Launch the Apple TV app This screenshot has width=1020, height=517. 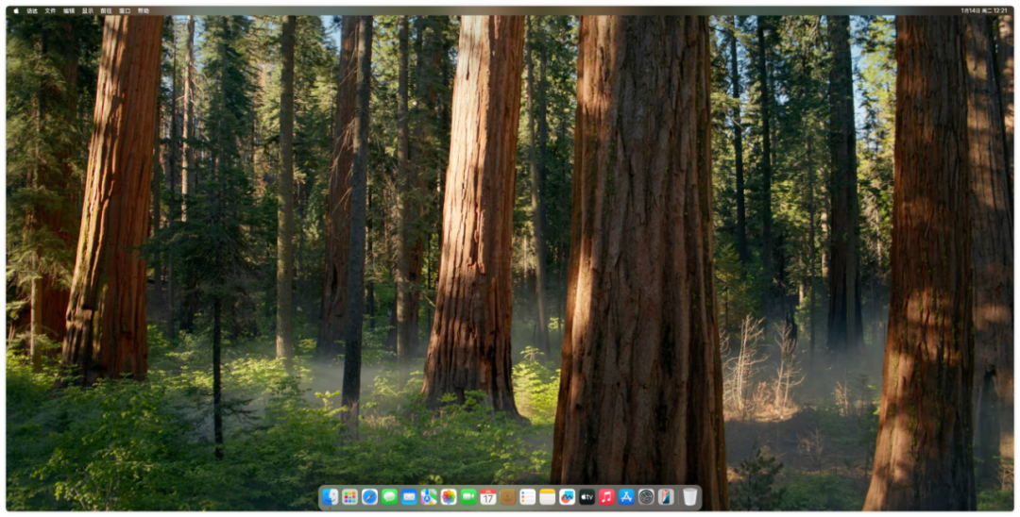pyautogui.click(x=586, y=496)
